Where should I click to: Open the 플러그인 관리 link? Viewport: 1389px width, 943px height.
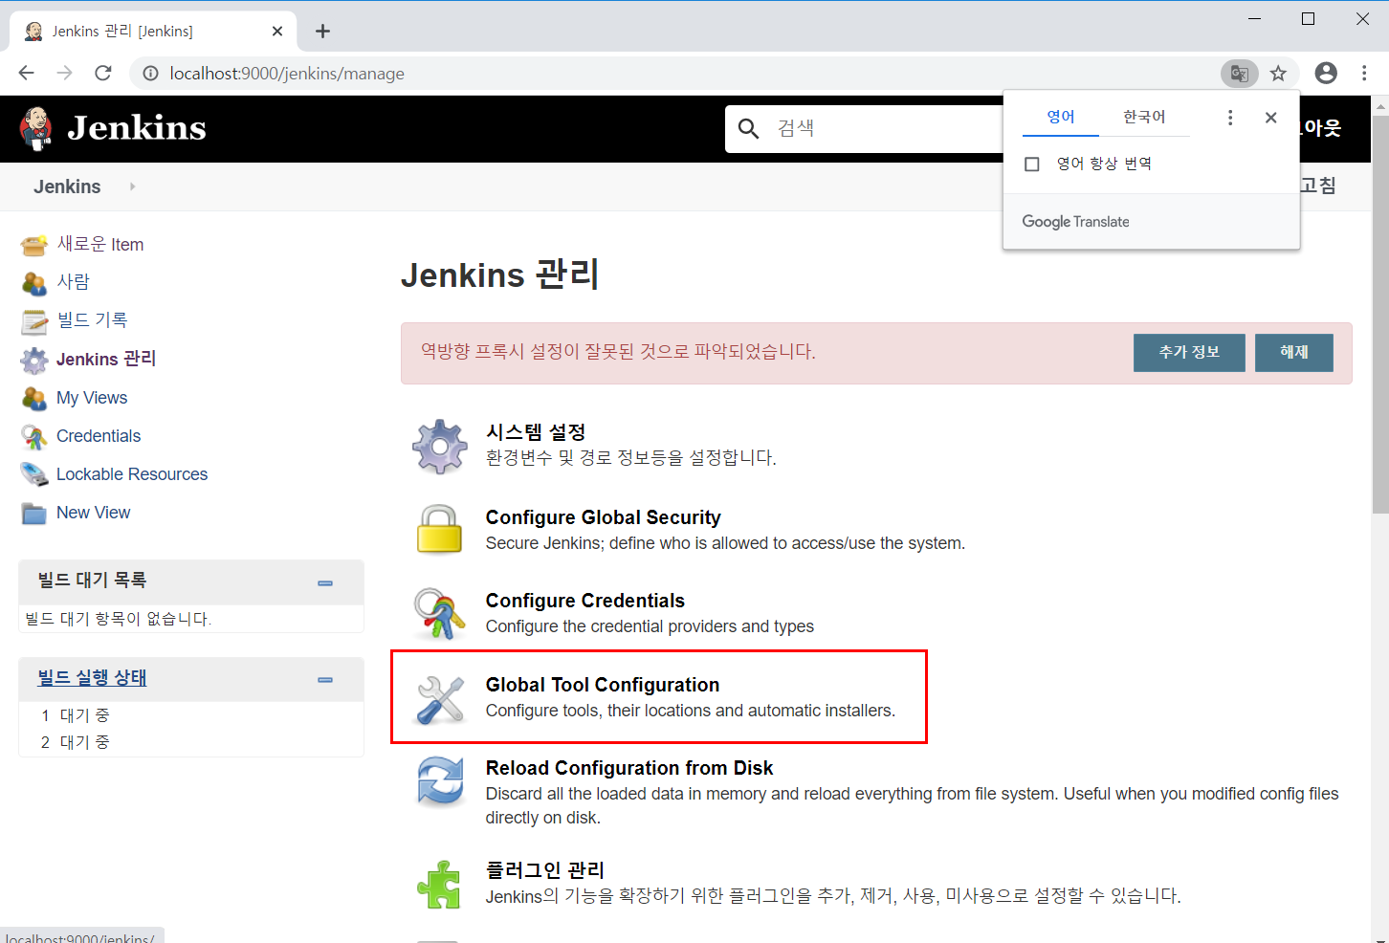(545, 870)
